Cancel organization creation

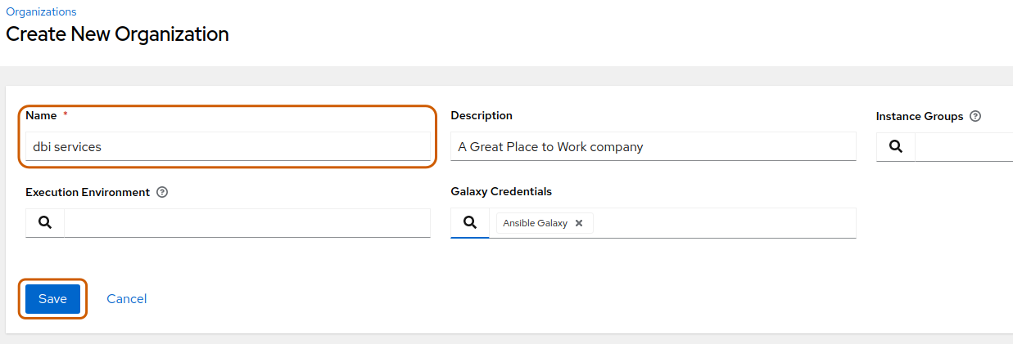pos(127,299)
